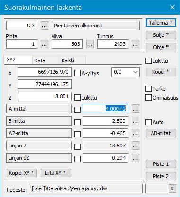This screenshot has height=197, width=180.
Task: Check the Tarke checkbox
Action: click(x=148, y=89)
